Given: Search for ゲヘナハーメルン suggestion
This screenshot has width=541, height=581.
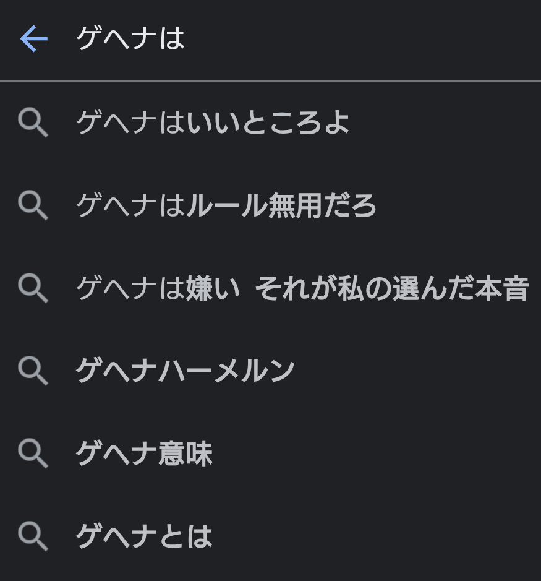Looking at the screenshot, I should point(185,371).
